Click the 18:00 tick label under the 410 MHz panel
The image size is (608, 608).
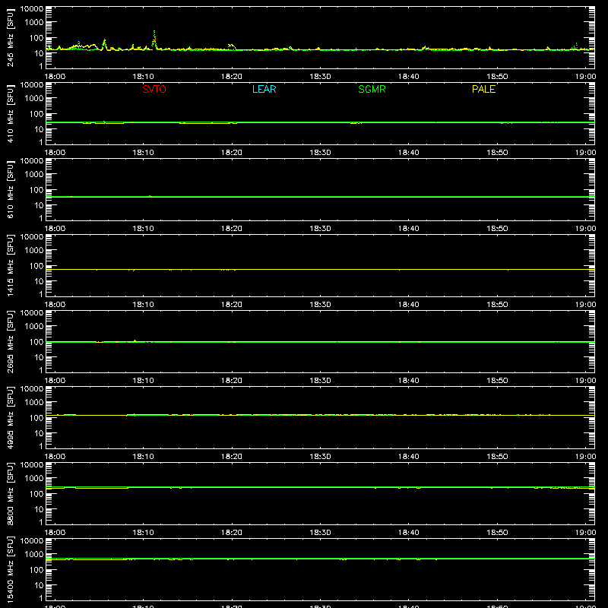pyautogui.click(x=55, y=153)
